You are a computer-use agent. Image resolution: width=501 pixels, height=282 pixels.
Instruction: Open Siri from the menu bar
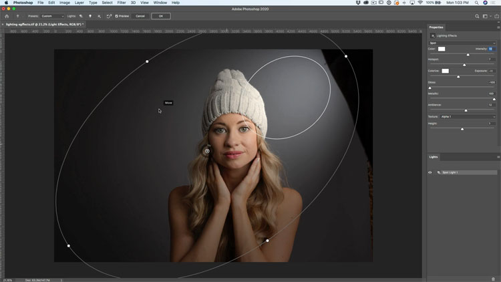point(486,3)
